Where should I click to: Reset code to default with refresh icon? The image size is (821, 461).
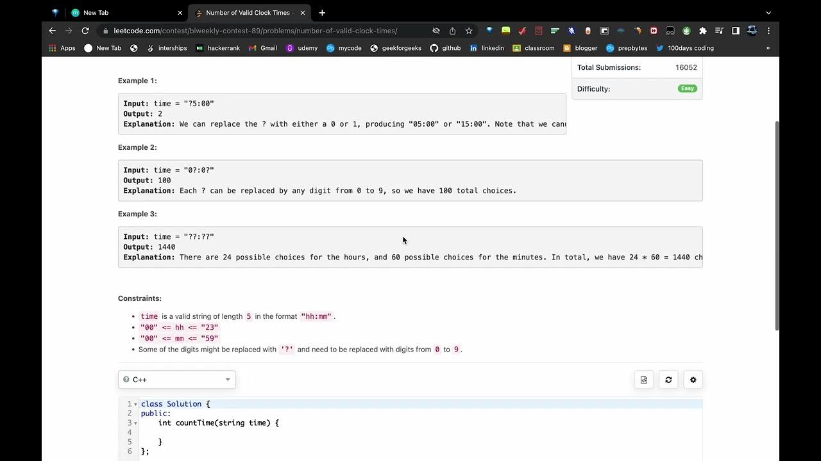pos(668,380)
